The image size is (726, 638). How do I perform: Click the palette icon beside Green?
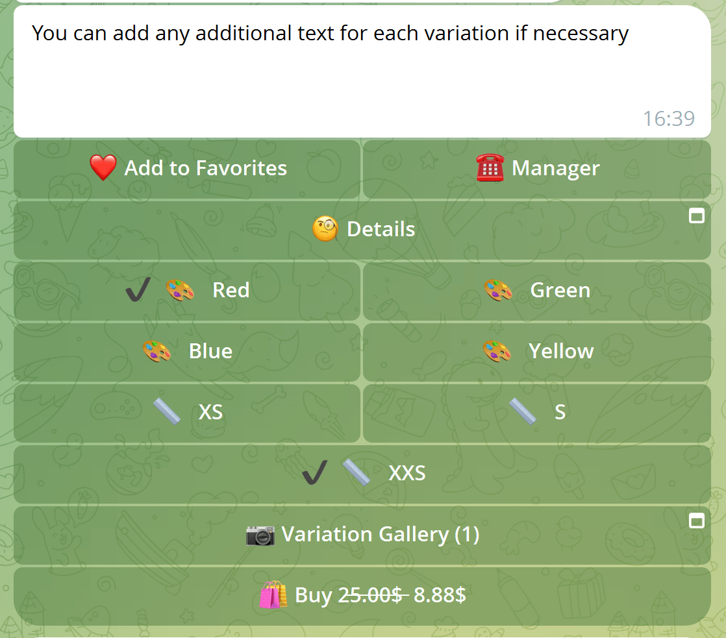(498, 290)
